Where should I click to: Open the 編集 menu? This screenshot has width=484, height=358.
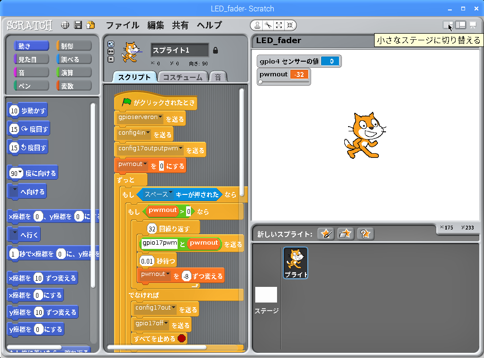(x=155, y=25)
